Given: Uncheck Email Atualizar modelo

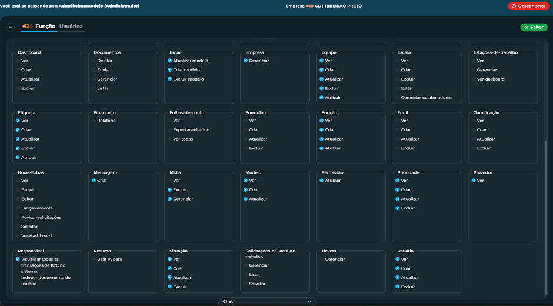Looking at the screenshot, I should tap(169, 61).
